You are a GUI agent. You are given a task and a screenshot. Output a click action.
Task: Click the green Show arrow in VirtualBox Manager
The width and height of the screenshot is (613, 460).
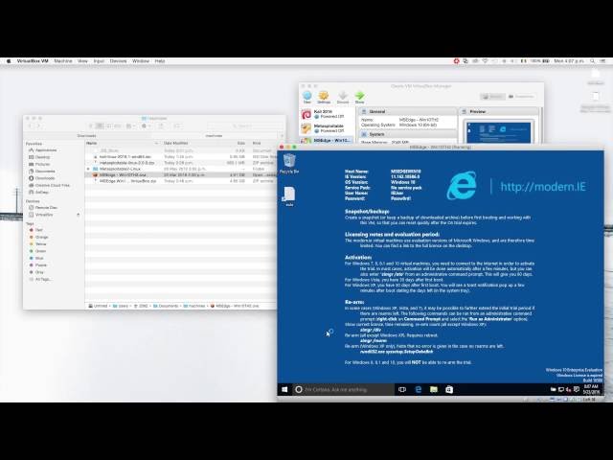point(360,96)
